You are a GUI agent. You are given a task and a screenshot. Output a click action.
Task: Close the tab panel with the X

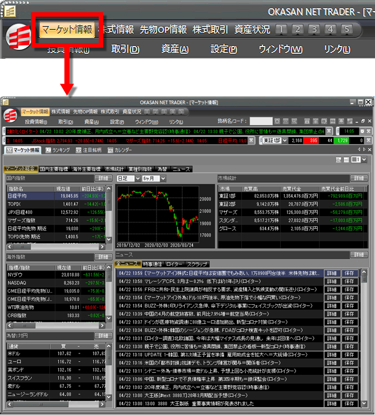click(369, 150)
